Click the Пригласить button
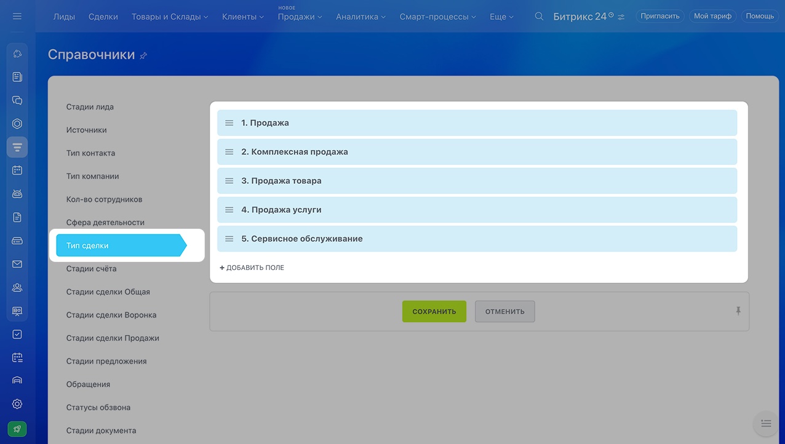 (660, 16)
